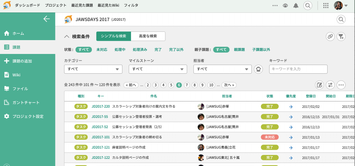Viewport: 355px width, 166px height.
Task: Open ダッシュボード in the top menu
Action: pyautogui.click(x=27, y=6)
